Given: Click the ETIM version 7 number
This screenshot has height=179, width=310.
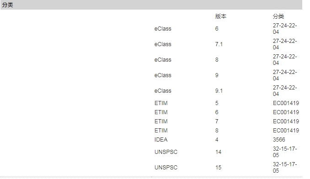Looking at the screenshot, I should (217, 121).
